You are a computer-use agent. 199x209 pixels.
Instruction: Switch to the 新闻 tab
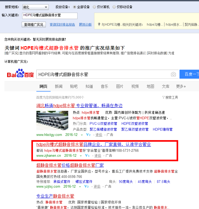tap(59, 86)
